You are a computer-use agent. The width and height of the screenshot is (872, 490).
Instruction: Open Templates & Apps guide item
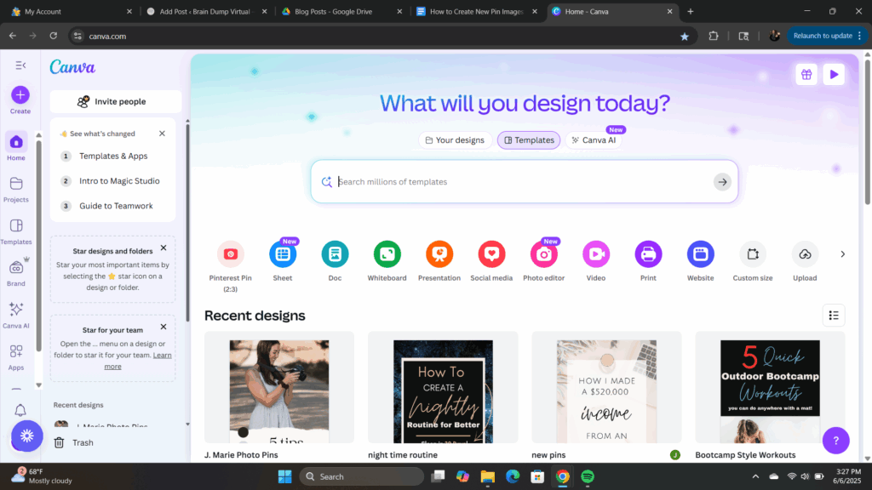113,157
